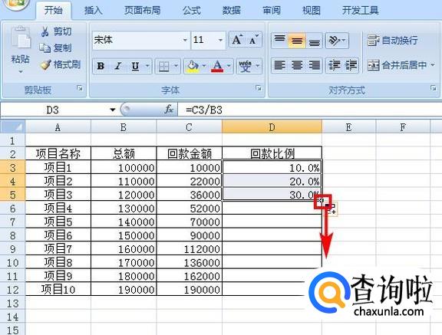
Task: Select column D header
Action: [x=272, y=127]
